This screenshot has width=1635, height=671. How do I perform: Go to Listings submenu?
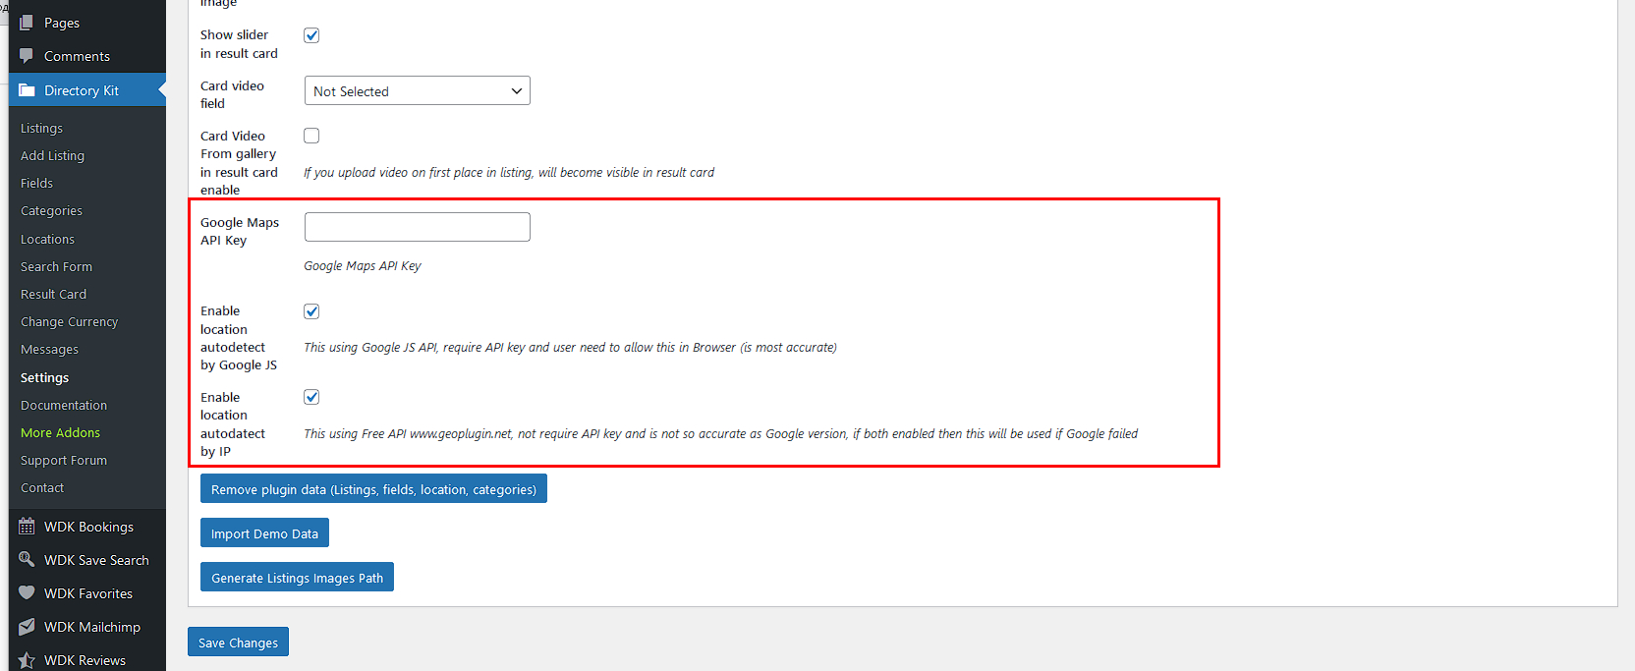[41, 128]
